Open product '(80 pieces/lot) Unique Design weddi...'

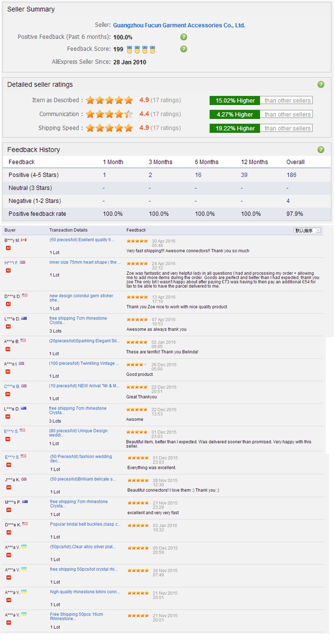78,433
